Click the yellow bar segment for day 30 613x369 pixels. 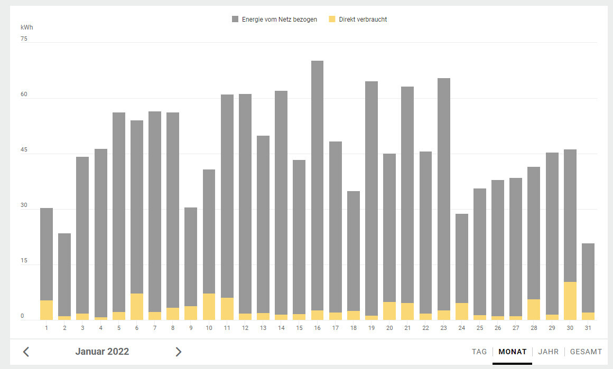click(570, 301)
